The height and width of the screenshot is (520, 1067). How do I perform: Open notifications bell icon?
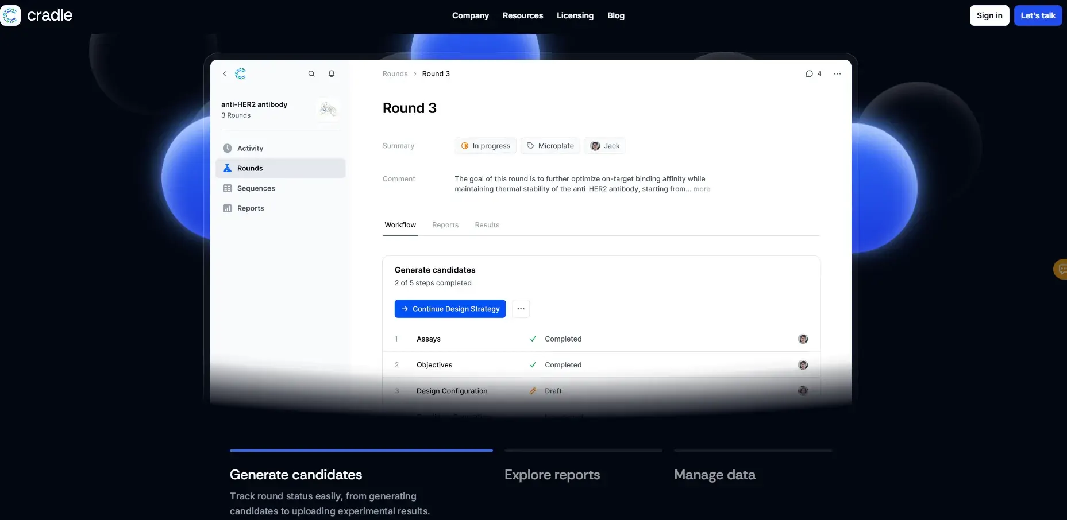coord(332,74)
